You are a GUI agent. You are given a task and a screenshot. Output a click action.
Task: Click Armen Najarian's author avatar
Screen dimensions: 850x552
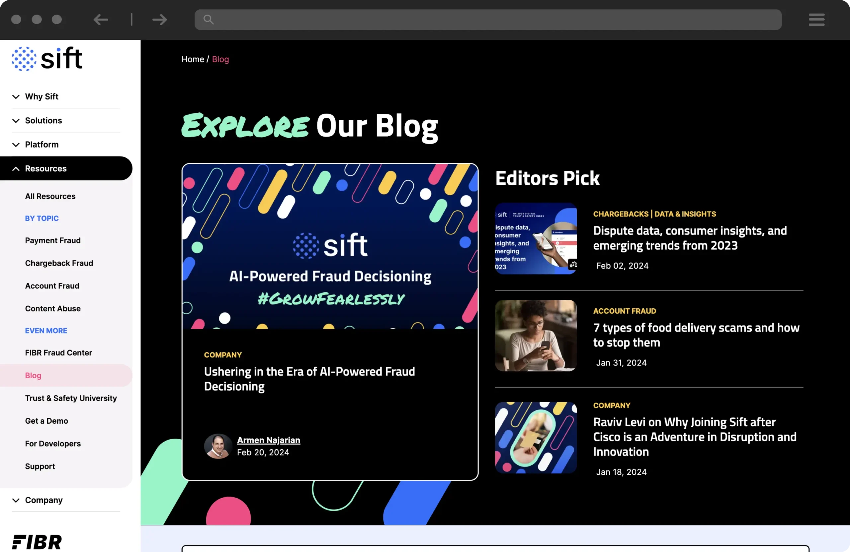(218, 446)
